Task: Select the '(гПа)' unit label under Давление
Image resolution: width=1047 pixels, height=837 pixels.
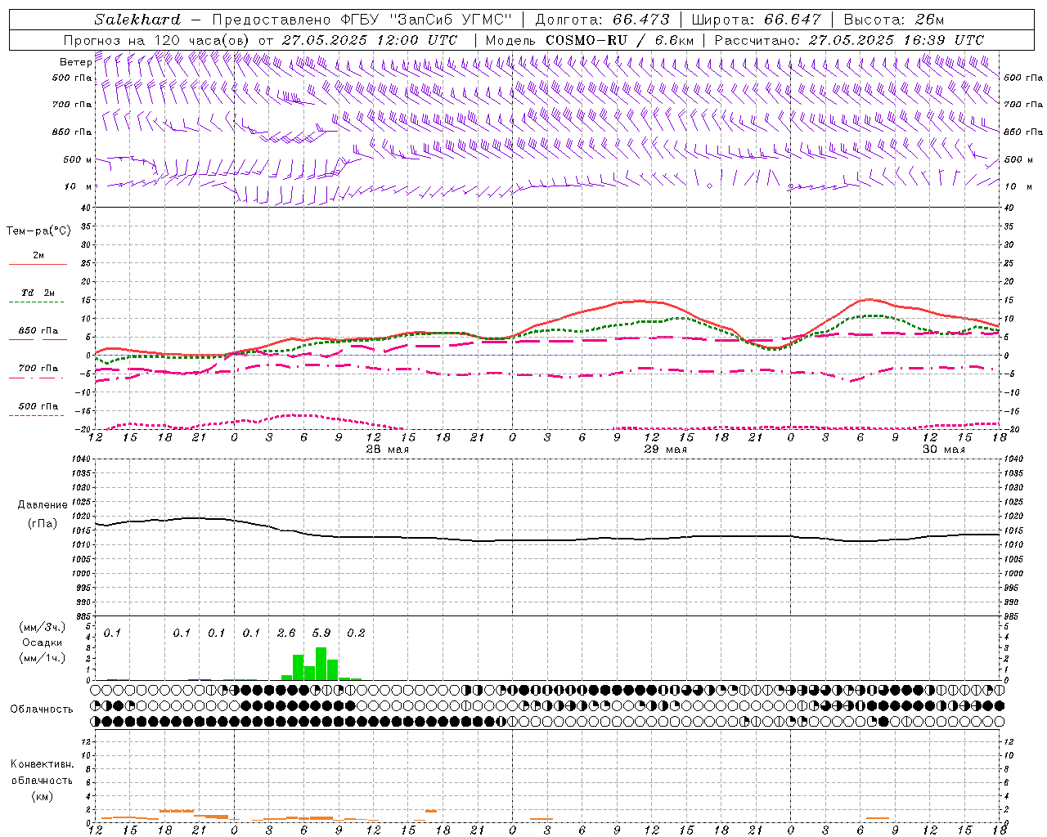Action: 43,524
